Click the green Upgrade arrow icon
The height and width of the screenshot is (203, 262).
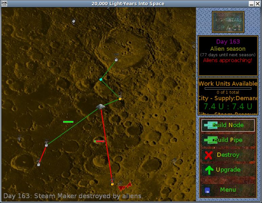coord(209,170)
